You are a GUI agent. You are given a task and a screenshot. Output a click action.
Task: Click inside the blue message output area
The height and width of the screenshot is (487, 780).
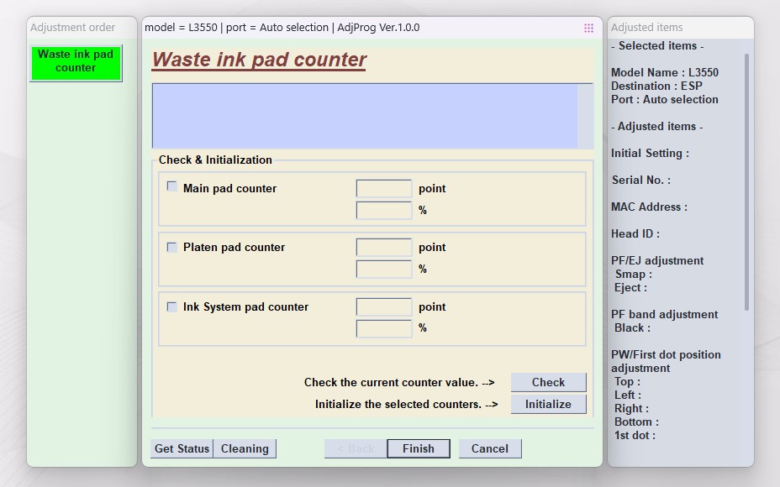[x=365, y=115]
